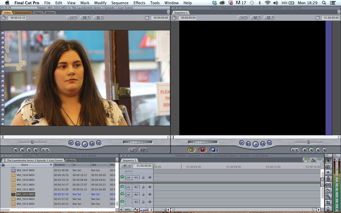Select the Razor Blade tool
341x213 pixels.
tap(328, 190)
